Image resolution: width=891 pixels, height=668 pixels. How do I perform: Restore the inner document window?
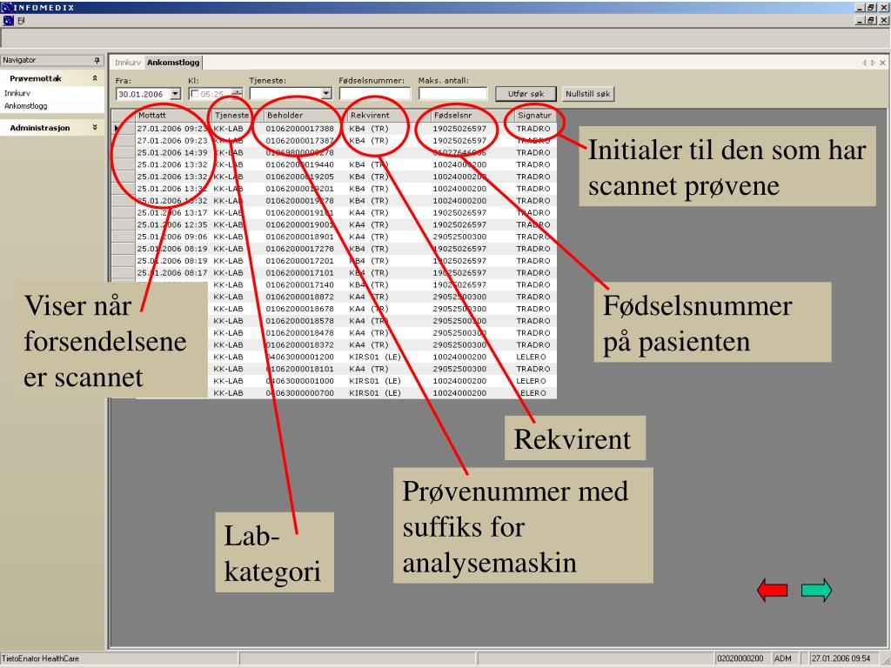[872, 21]
